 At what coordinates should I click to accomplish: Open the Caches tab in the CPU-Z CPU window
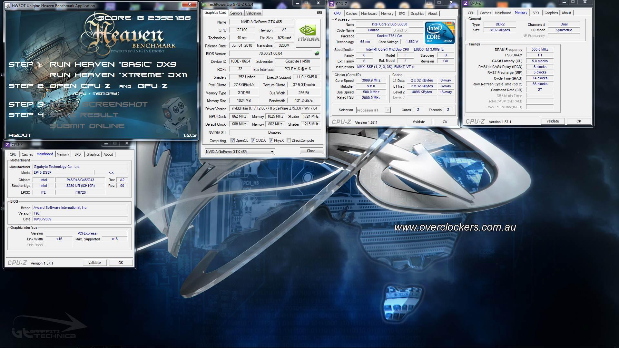[351, 14]
